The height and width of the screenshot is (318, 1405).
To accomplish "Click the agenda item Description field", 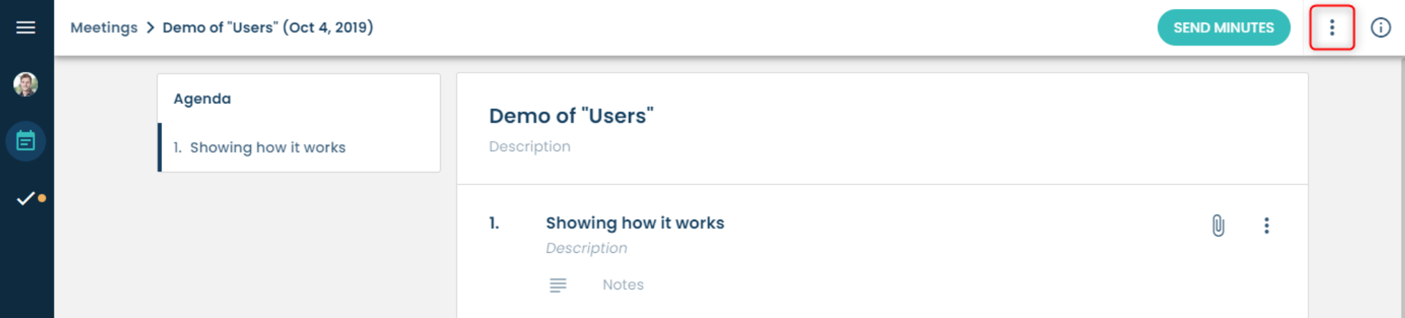I will point(587,248).
